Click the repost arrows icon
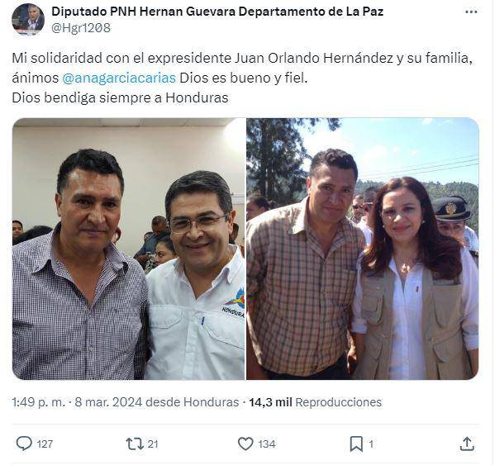This screenshot has width=495, height=465. (x=136, y=444)
